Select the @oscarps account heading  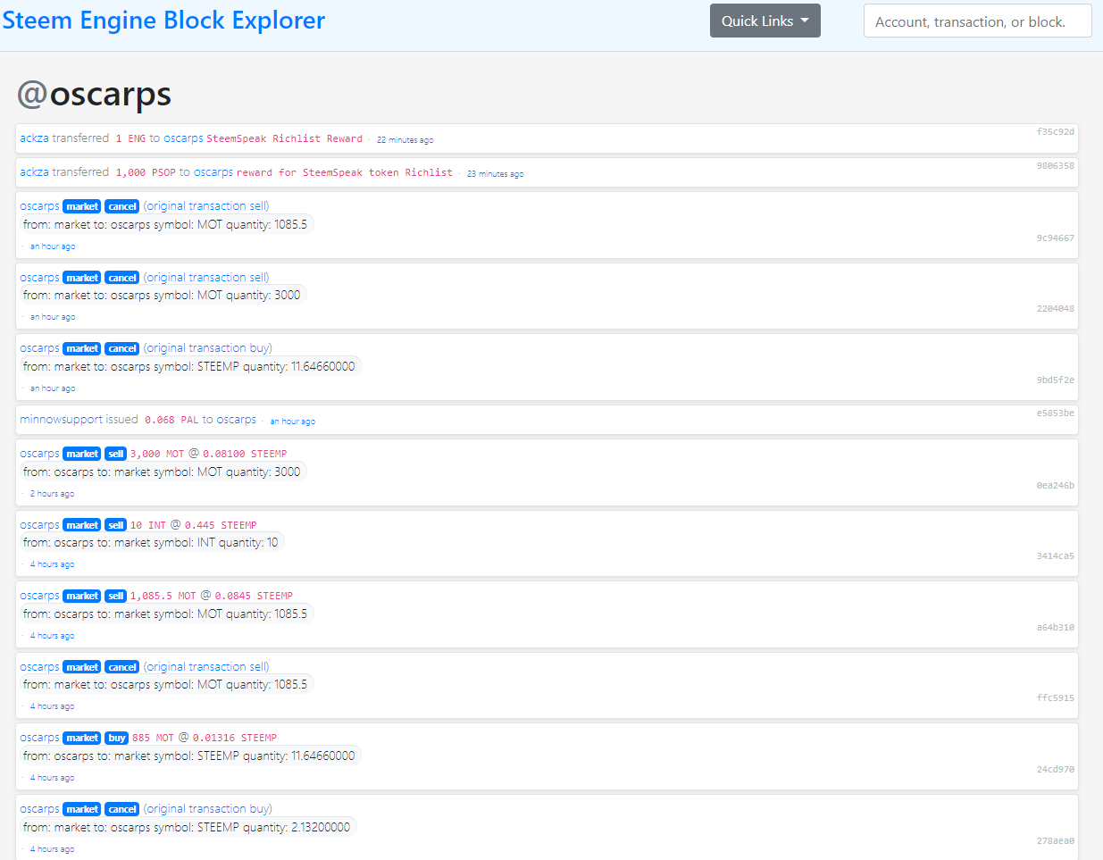pyautogui.click(x=94, y=94)
